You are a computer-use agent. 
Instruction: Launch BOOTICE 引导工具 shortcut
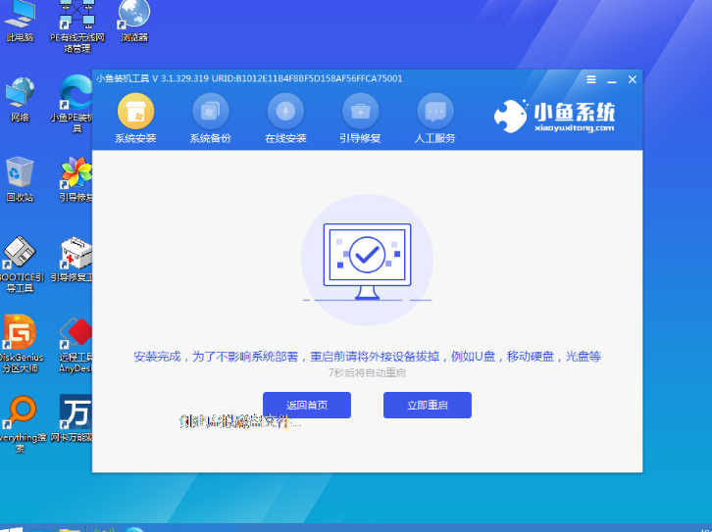[20, 260]
